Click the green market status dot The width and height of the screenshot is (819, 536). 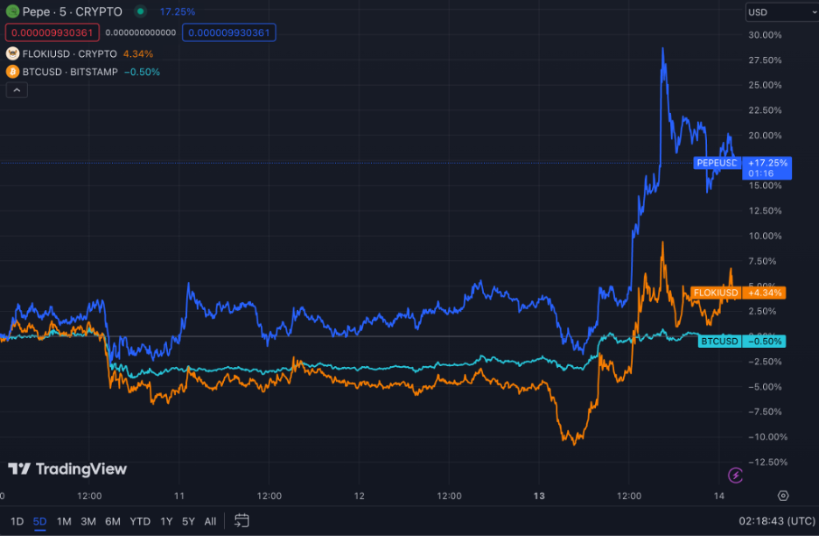point(140,11)
